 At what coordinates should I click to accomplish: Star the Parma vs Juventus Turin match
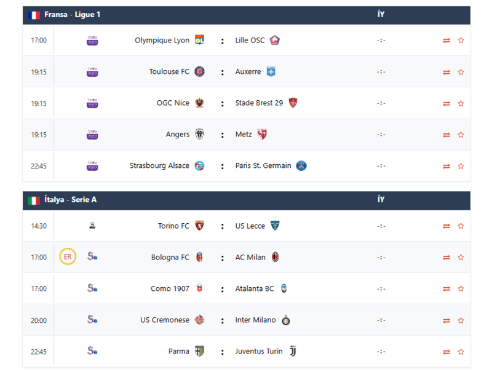(x=461, y=352)
